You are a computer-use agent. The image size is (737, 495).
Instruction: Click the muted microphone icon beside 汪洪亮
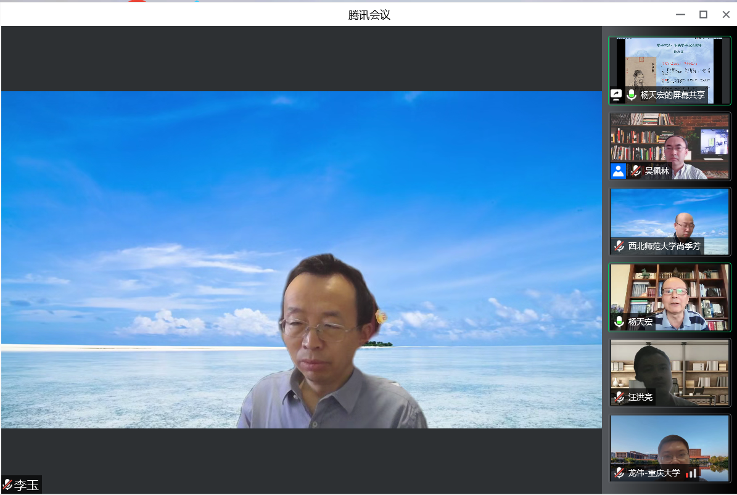(x=619, y=397)
